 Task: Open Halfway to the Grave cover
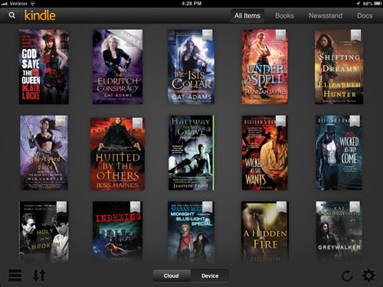click(x=191, y=152)
